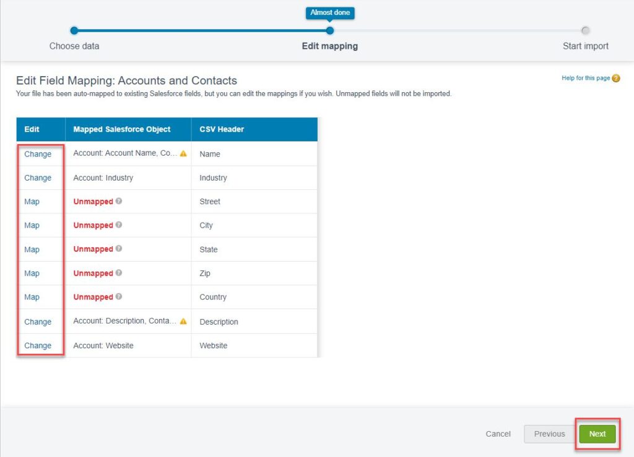This screenshot has height=457, width=634.
Task: Click the CSV Header column header
Action: pyautogui.click(x=254, y=129)
